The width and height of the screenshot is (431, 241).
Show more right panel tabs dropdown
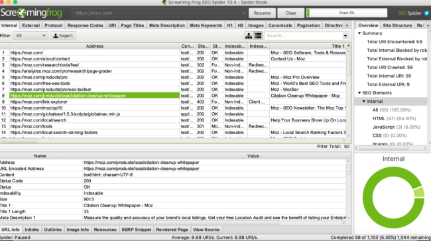tap(428, 25)
